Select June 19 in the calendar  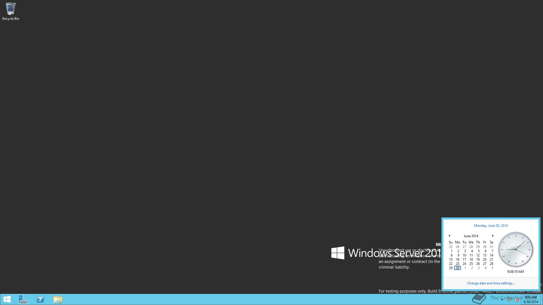478,260
